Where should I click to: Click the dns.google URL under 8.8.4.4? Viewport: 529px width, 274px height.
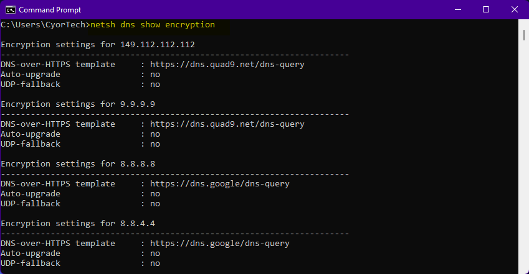click(220, 244)
